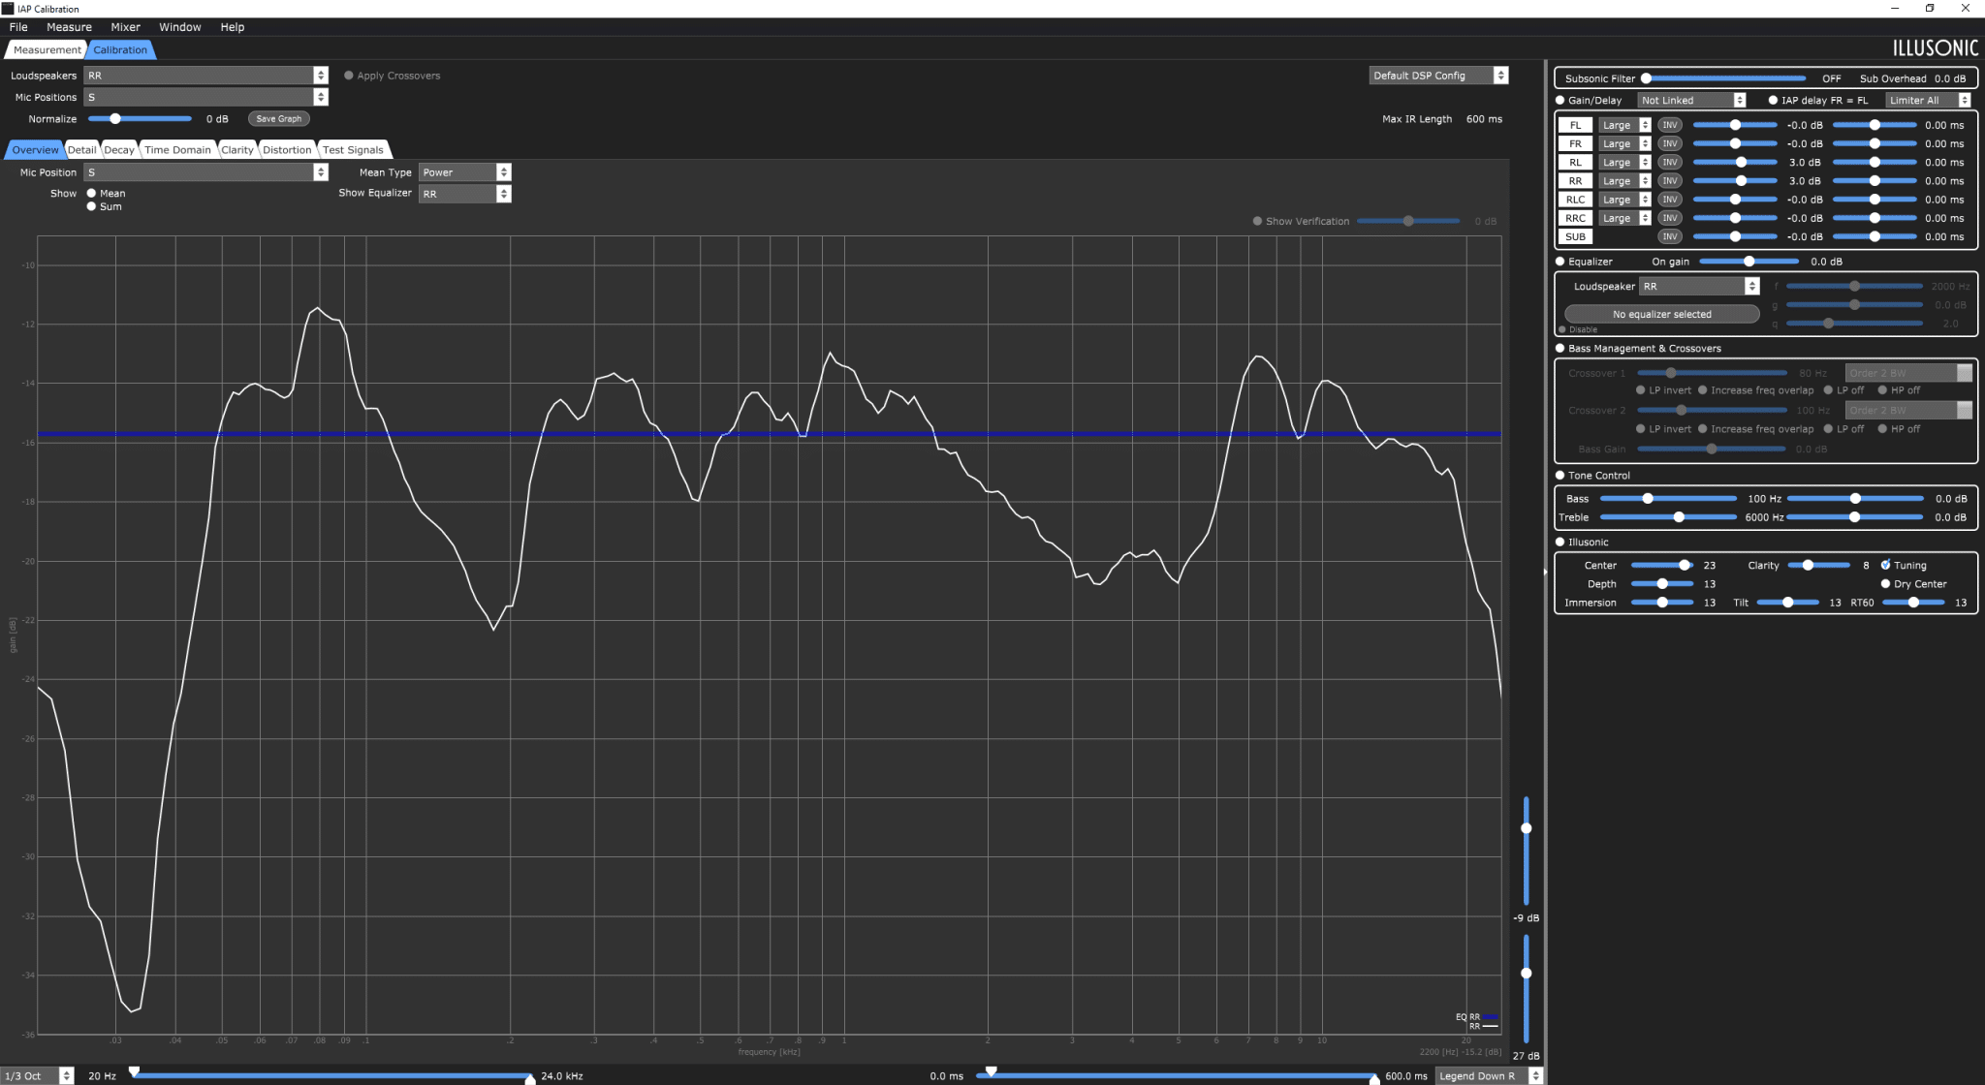Open Limiter All dropdown
The width and height of the screenshot is (1985, 1085).
(x=1928, y=100)
